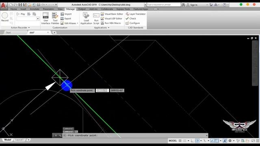Open the AutoCAD application menu logo
Screen dimensions: 260x146
(x=3, y=6)
